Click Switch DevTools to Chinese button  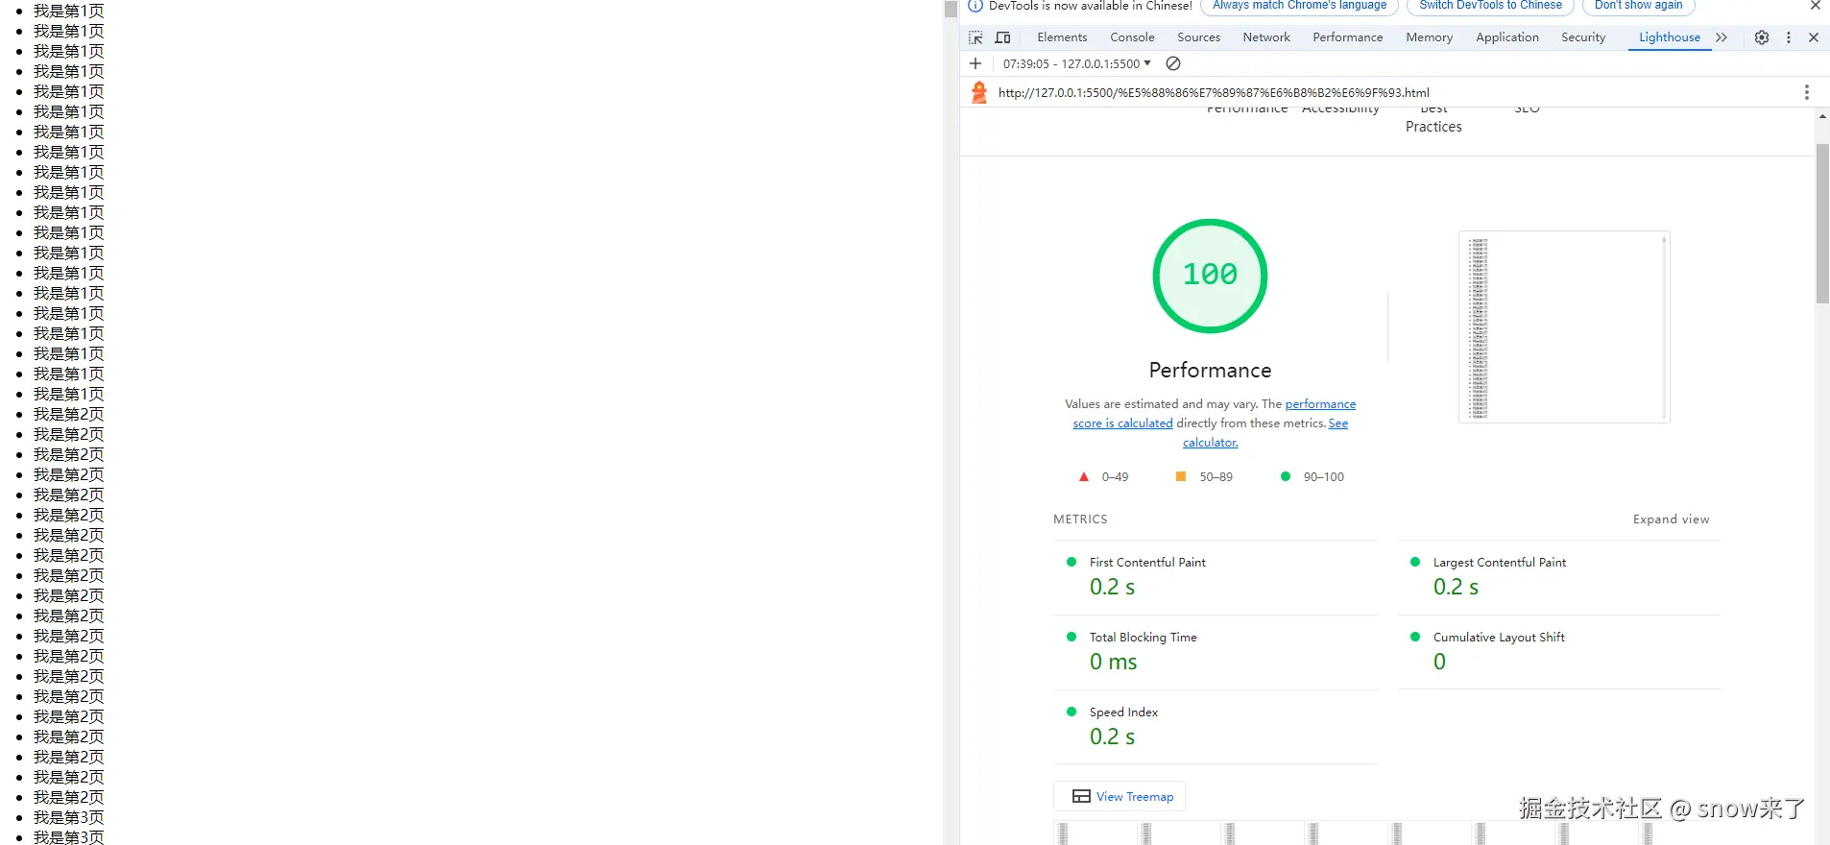[1490, 5]
